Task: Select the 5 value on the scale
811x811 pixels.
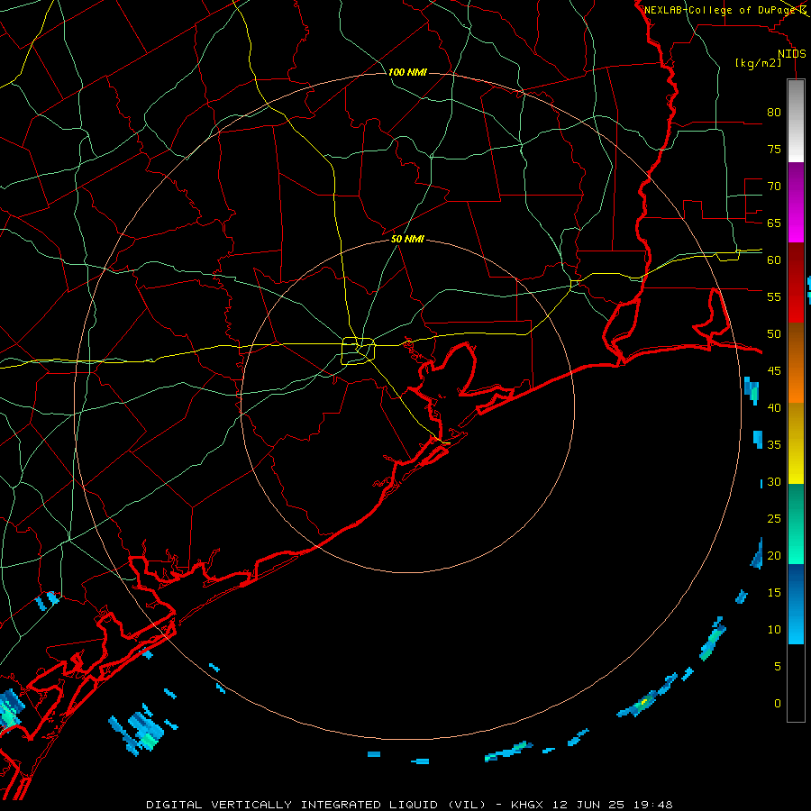Action: (778, 666)
